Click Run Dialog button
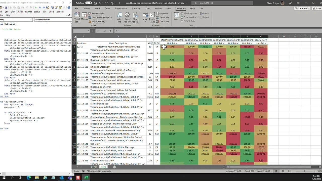Viewport: 322px width, 181px height. click(163, 22)
